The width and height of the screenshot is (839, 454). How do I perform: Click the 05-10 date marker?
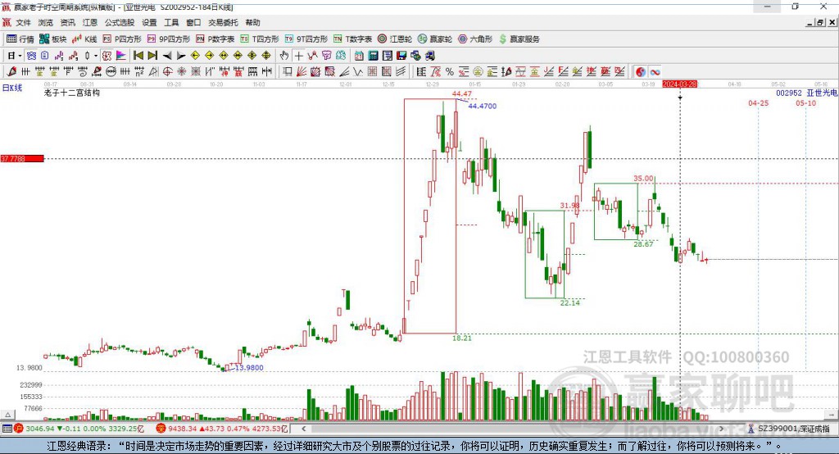pos(806,102)
